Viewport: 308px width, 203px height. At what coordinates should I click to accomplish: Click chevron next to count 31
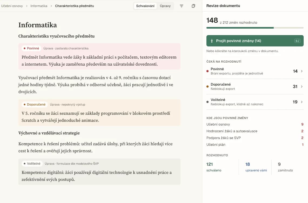(x=302, y=86)
